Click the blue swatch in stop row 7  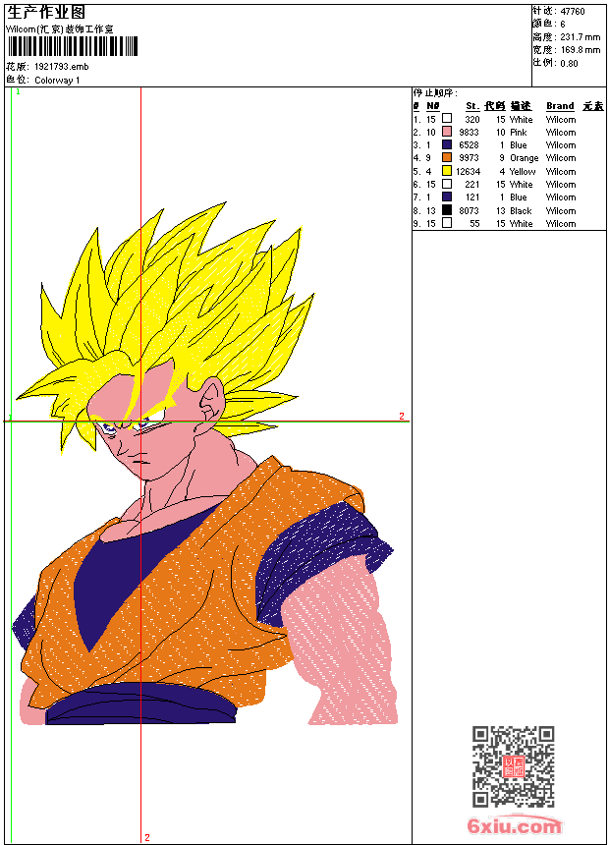pos(447,197)
